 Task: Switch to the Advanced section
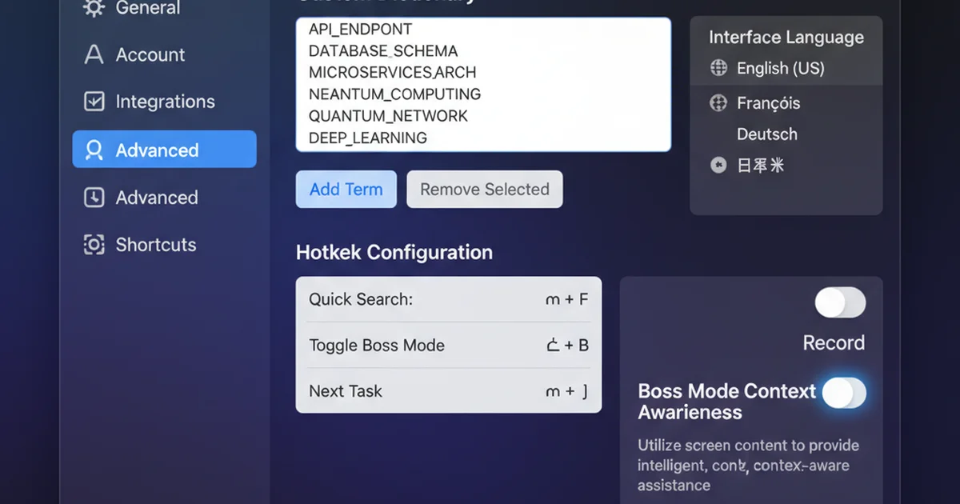point(158,150)
